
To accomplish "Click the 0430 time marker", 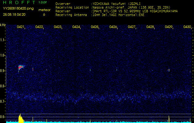I will [x=187, y=27].
